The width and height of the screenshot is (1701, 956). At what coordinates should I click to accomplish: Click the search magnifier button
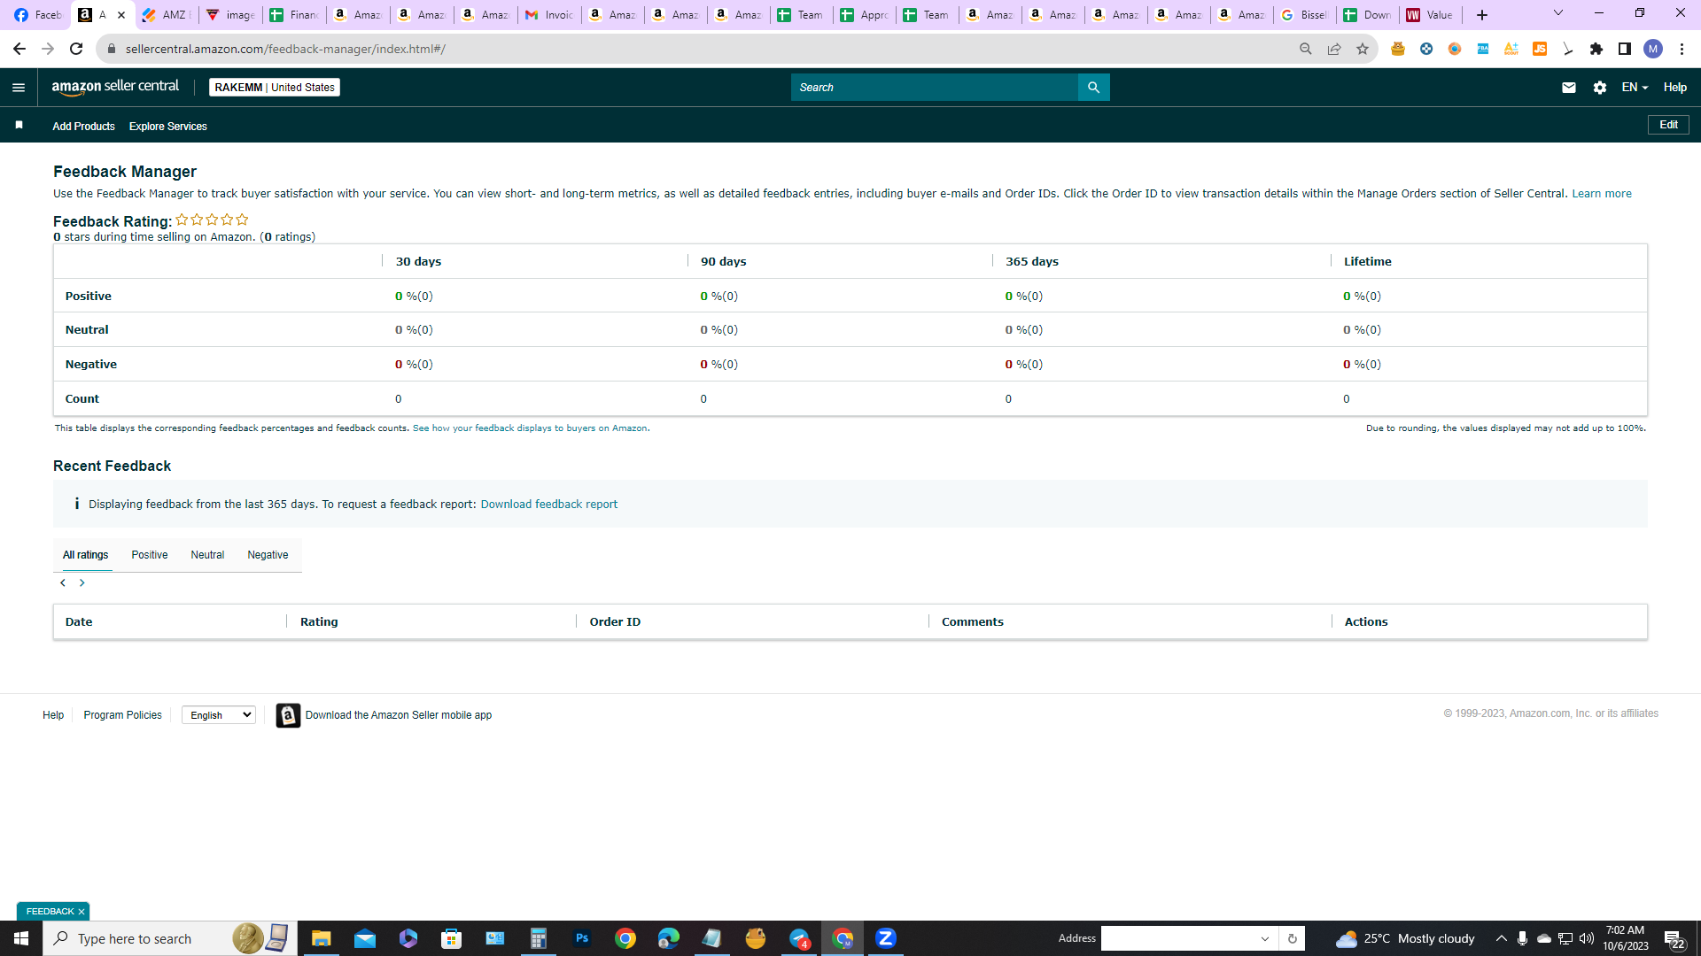[x=1093, y=87]
